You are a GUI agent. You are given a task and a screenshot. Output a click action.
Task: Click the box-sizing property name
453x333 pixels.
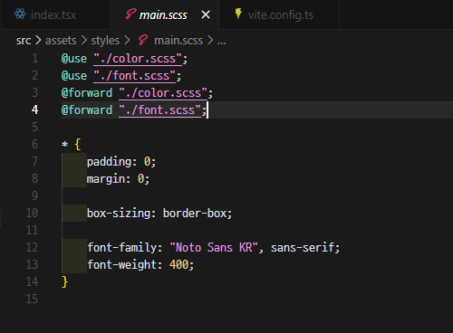point(119,214)
